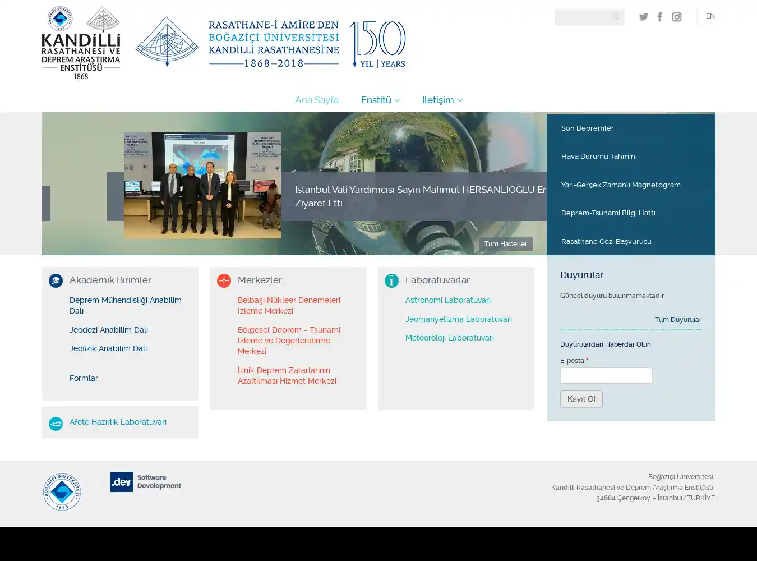Image resolution: width=757 pixels, height=561 pixels.
Task: Go to Ana Sayfa
Action: [x=317, y=100]
